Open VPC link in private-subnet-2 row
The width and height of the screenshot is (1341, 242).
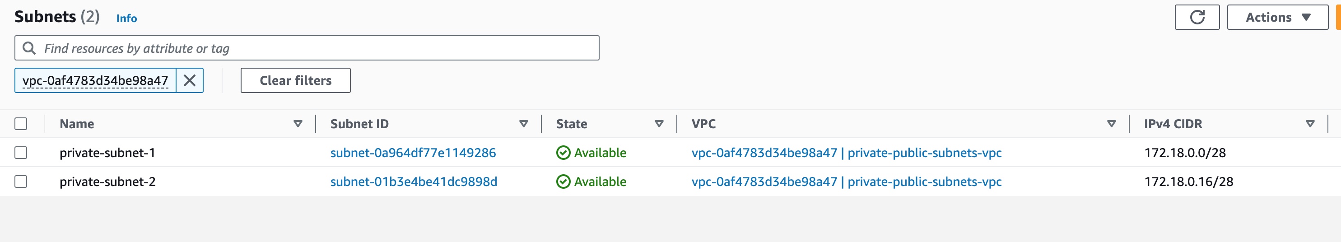[847, 181]
